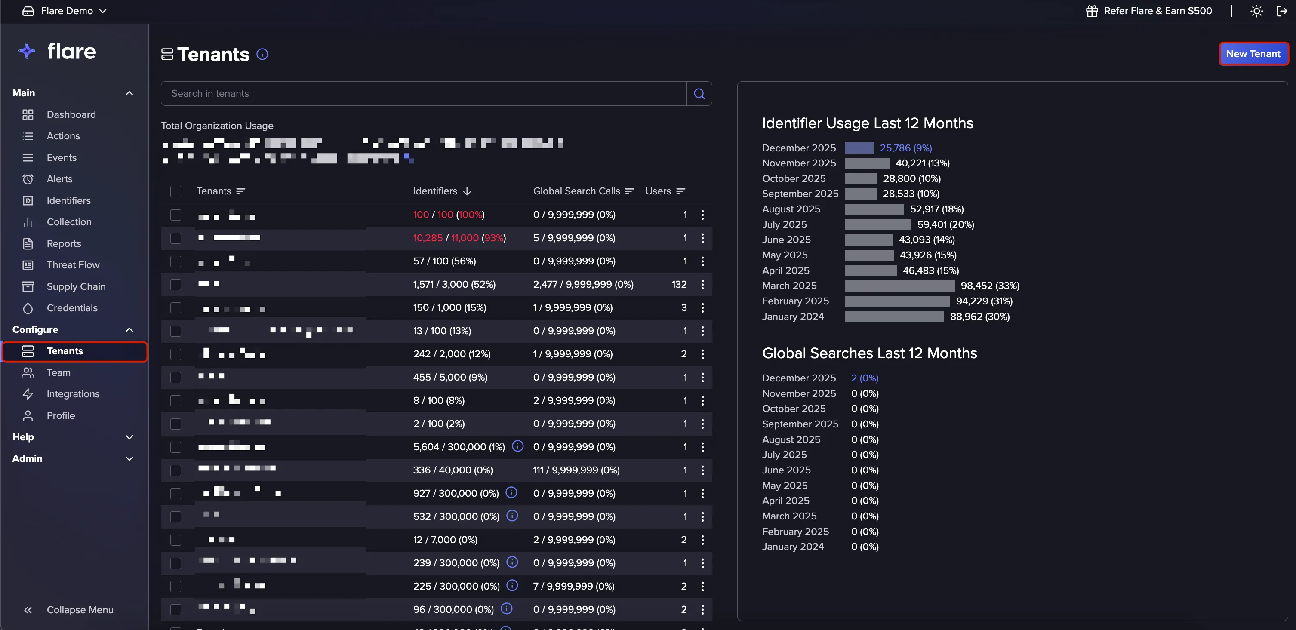Expand the Help sidebar section

(x=129, y=437)
